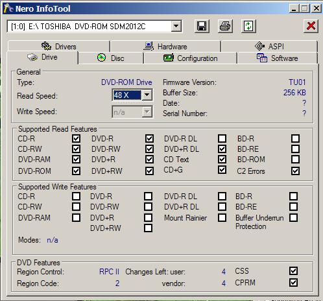Switch to the ASPI tab

click(269, 46)
